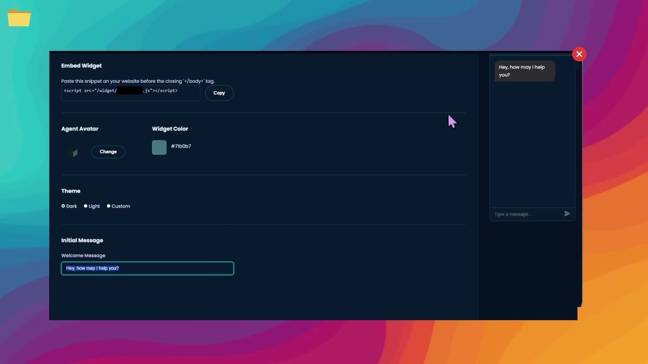Click the 'Paste this snippet' instruction text
Image resolution: width=648 pixels, height=364 pixels.
click(x=138, y=81)
